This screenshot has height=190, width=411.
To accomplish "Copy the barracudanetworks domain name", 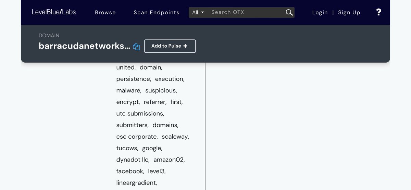I will pyautogui.click(x=136, y=47).
